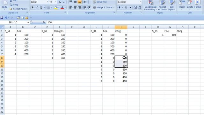
Task: Click the Paste button
Action: pyautogui.click(x=5, y=5)
